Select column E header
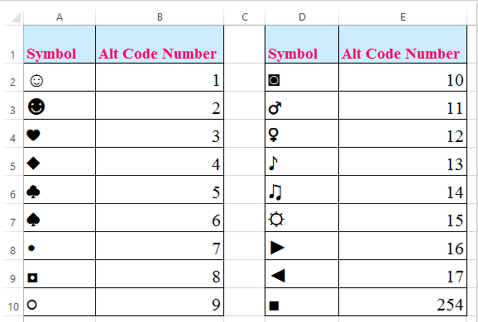The width and height of the screenshot is (478, 322). 403,17
